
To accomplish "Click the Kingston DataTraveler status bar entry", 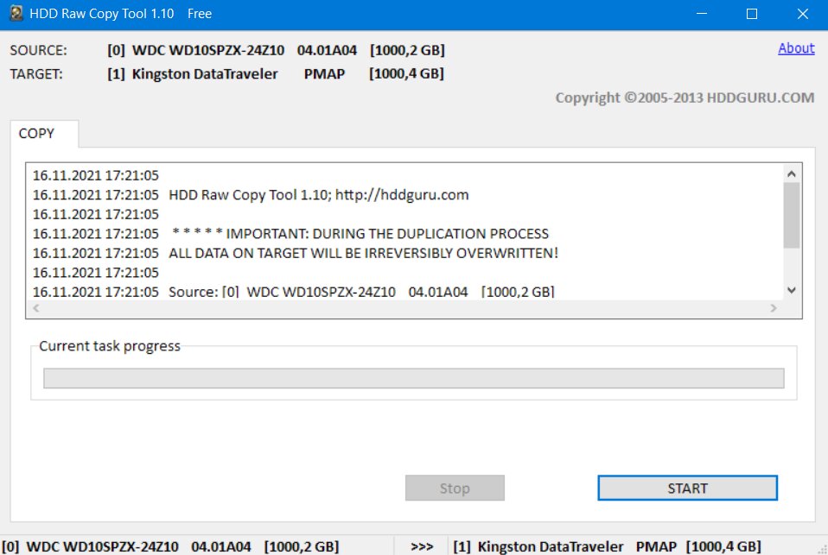I will coord(607,546).
